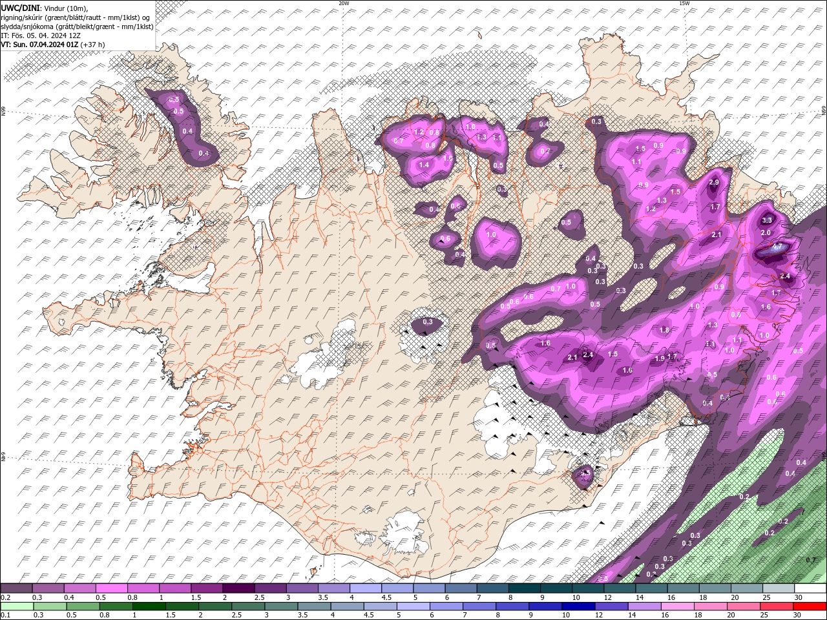Image resolution: width=827 pixels, height=620 pixels.
Task: Click the 3.3 snowfall value on the map
Action: point(768,221)
